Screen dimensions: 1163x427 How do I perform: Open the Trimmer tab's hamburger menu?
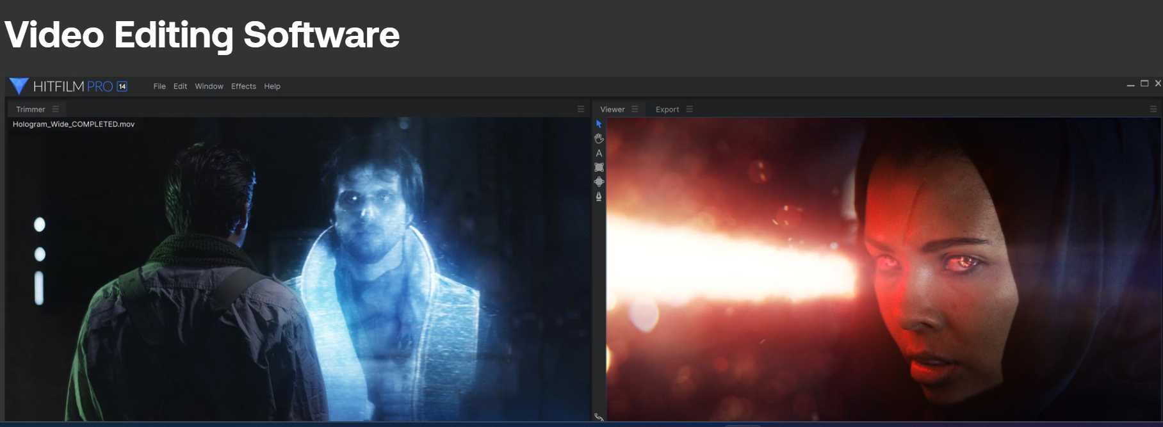click(x=56, y=109)
